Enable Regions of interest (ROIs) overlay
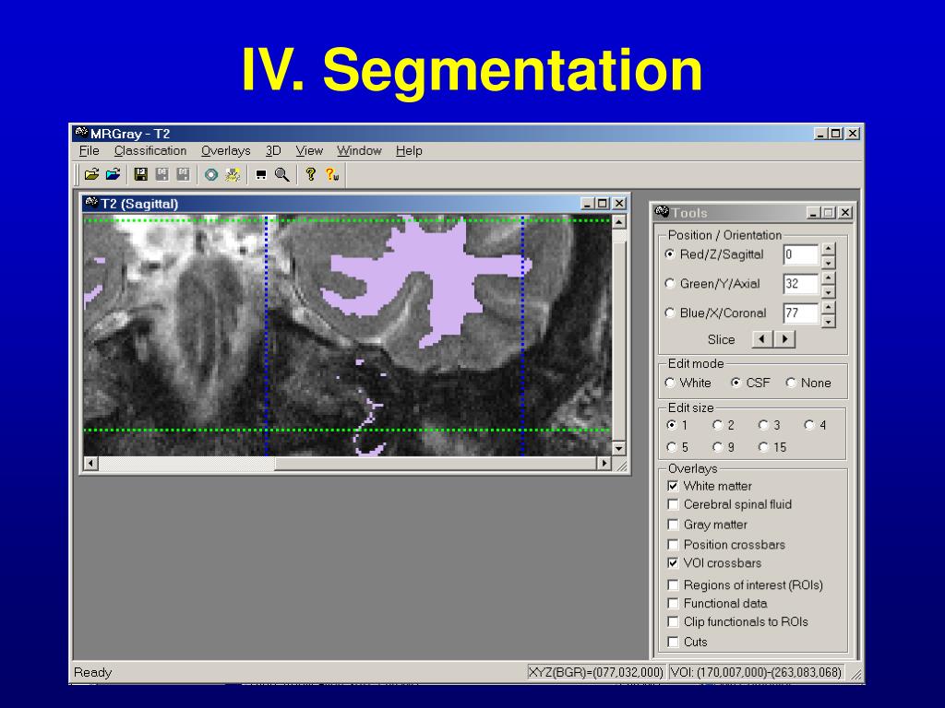 (673, 584)
